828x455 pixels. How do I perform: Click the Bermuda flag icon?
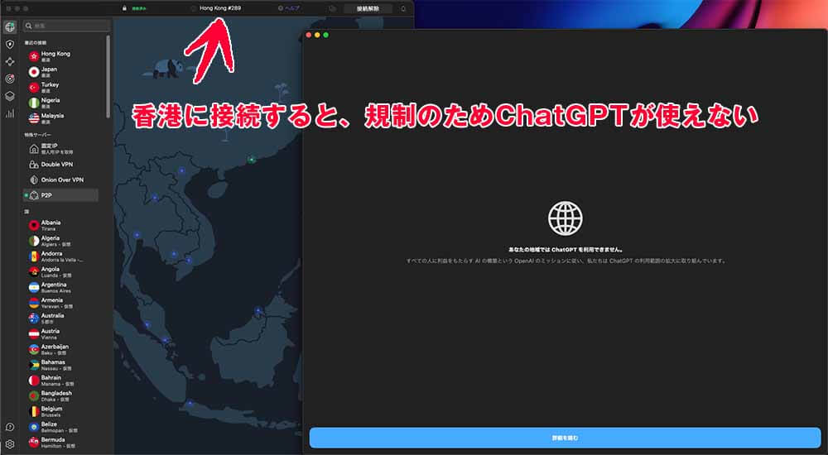tap(34, 443)
